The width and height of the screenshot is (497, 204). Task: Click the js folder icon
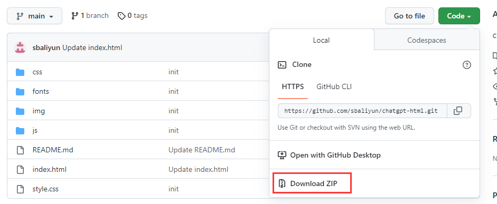(20, 131)
